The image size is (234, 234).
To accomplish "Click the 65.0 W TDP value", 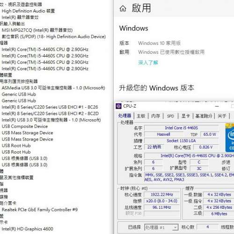I will (x=210, y=134).
